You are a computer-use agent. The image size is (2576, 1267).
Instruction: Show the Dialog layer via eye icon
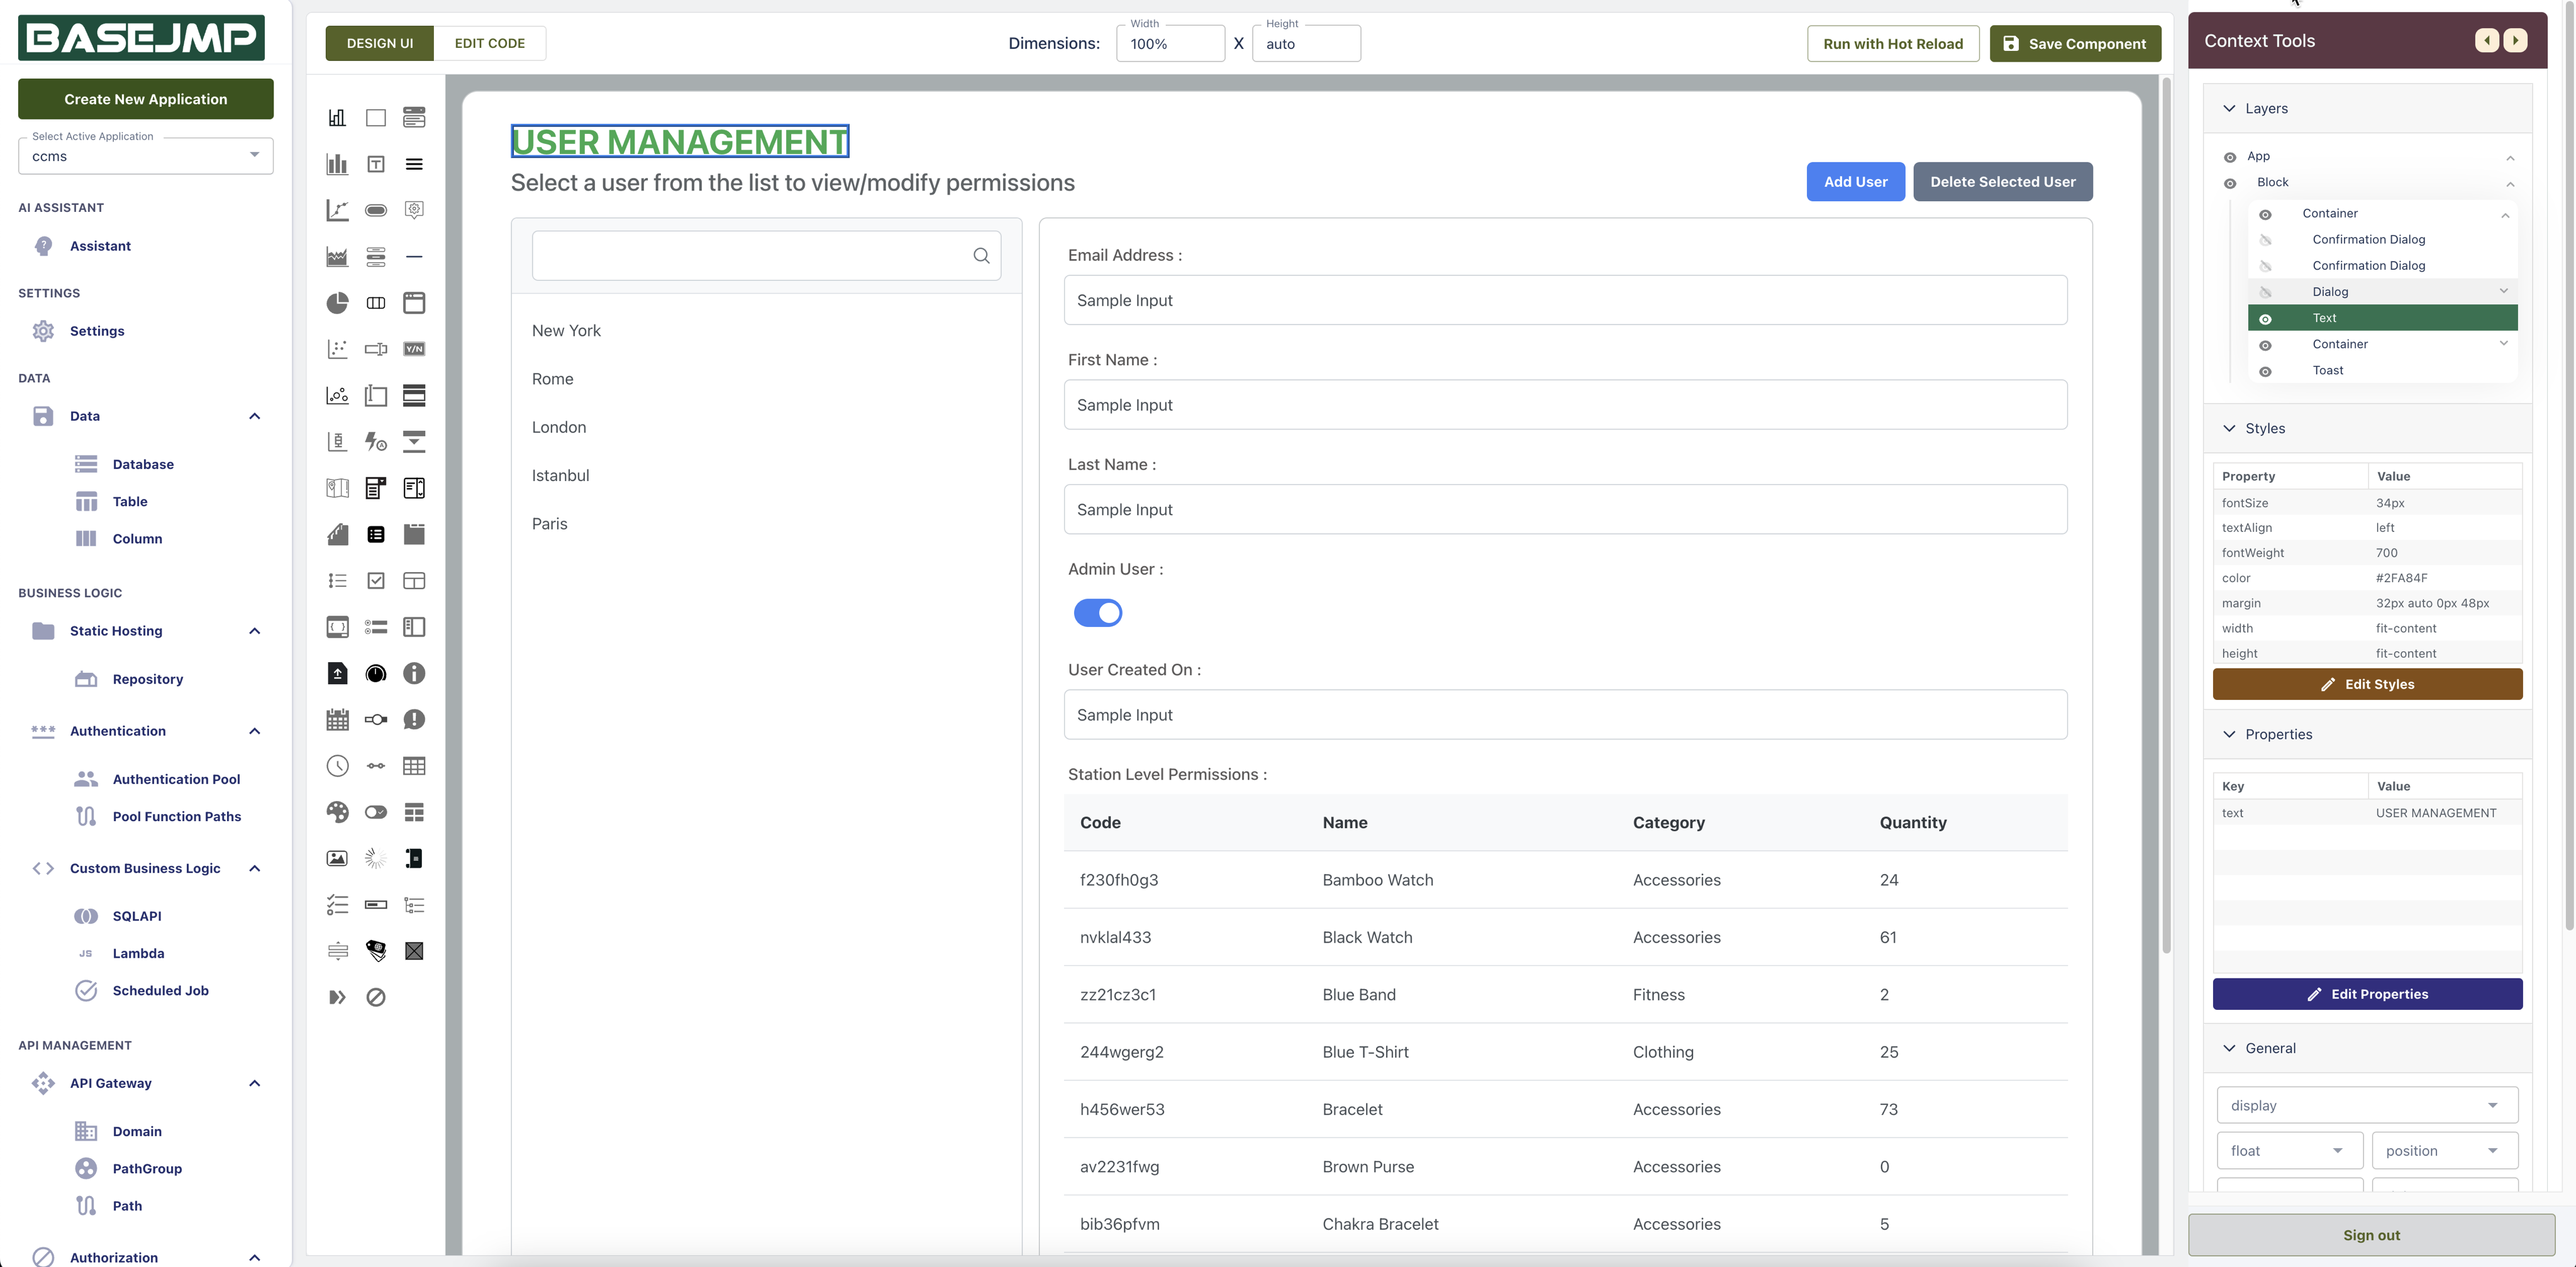click(x=2265, y=292)
